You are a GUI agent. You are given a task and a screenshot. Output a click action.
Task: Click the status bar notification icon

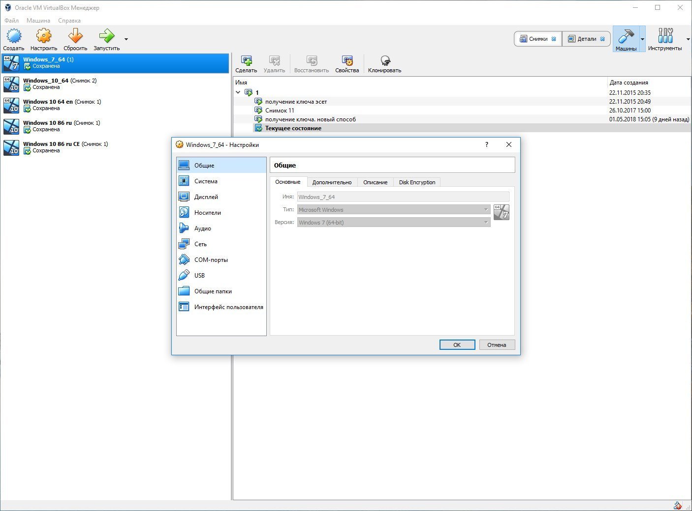point(678,506)
